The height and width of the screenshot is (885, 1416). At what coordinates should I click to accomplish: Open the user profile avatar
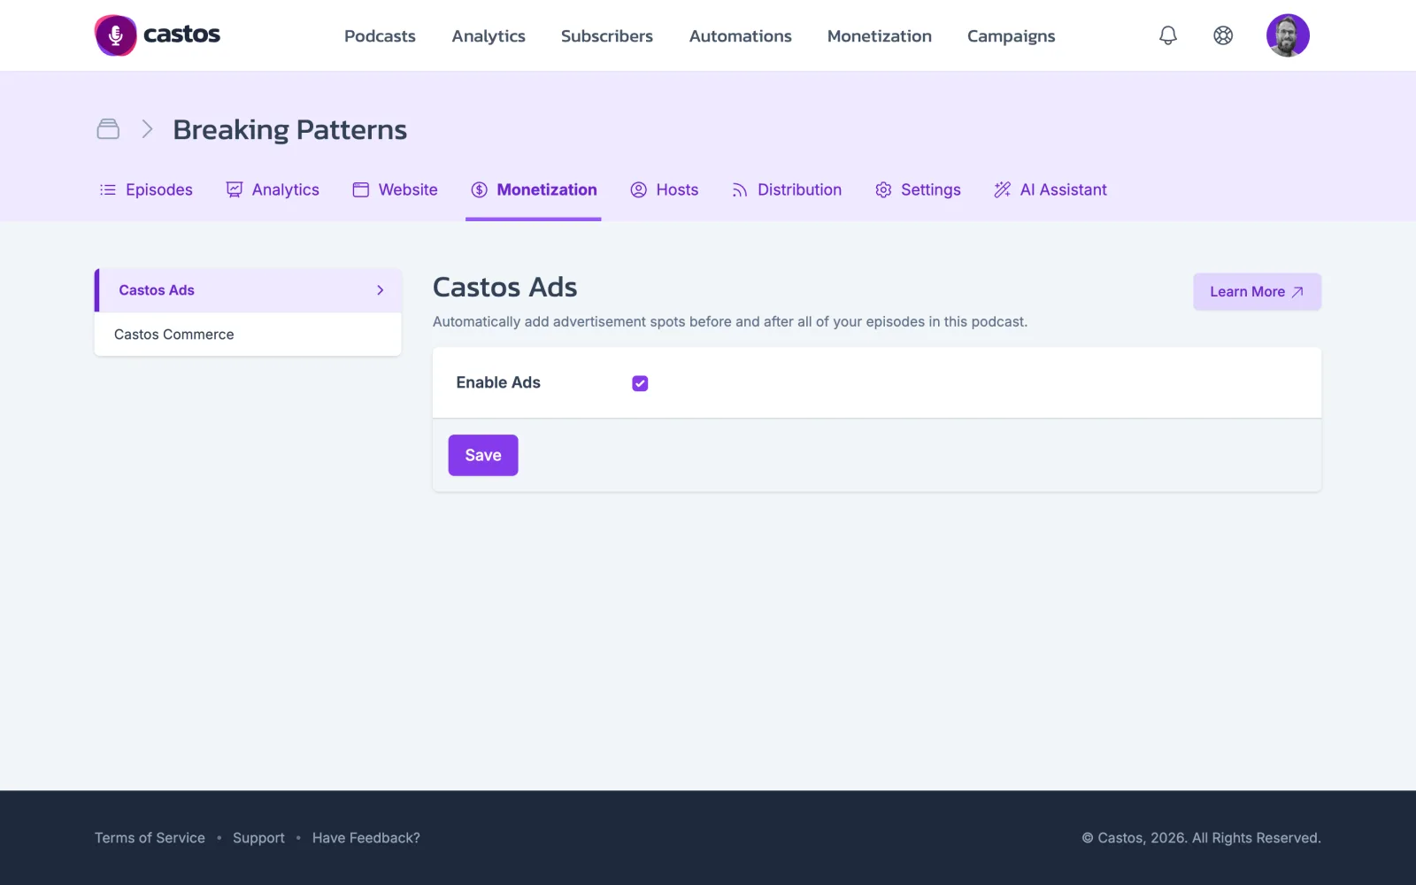[1288, 35]
